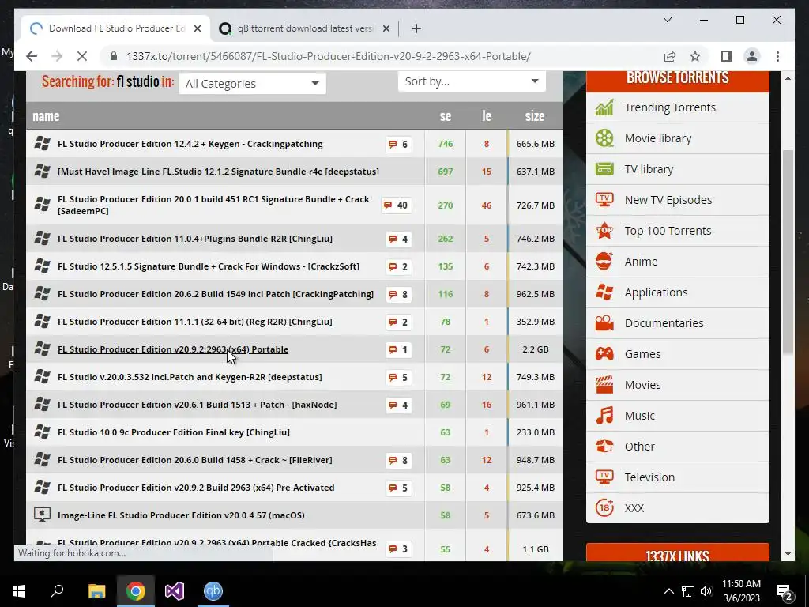Click the Movies clapperboard icon
This screenshot has height=607, width=809.
point(604,385)
